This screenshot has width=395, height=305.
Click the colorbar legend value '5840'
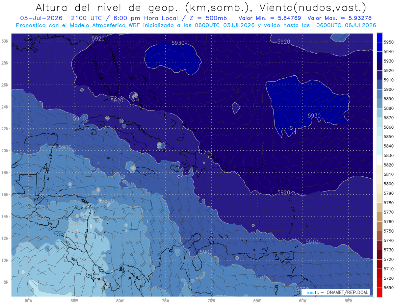[389, 146]
